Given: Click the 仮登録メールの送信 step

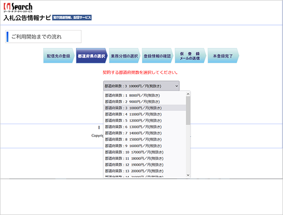Looking at the screenshot, I should pos(190,56).
